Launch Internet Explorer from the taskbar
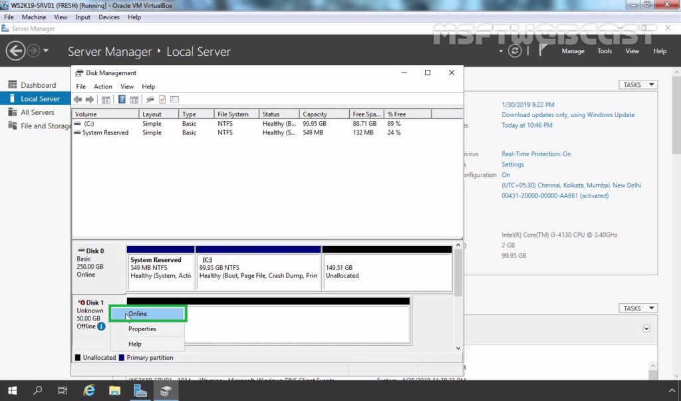 click(x=89, y=390)
